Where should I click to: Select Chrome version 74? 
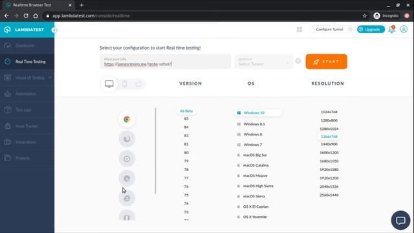(186, 203)
